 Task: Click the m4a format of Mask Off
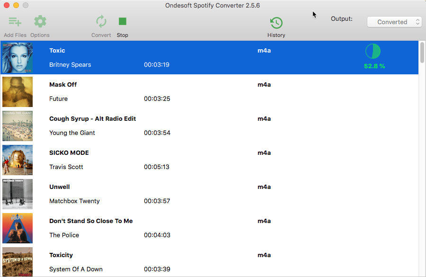coord(264,85)
